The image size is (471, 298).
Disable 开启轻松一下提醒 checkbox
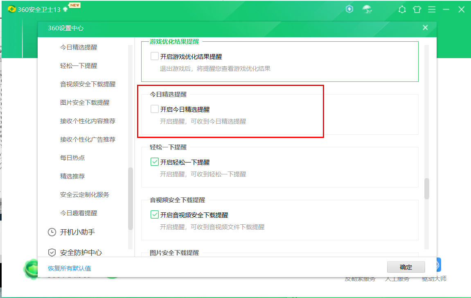tap(154, 162)
